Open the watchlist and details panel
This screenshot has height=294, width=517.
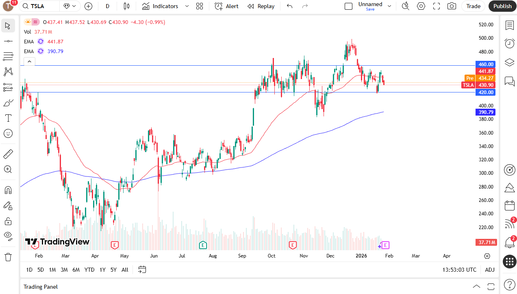point(510,26)
